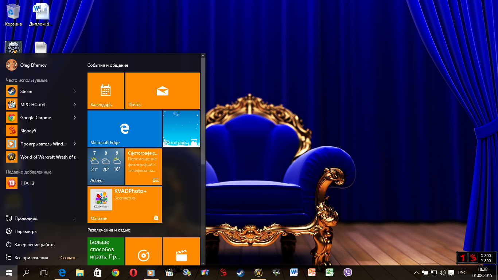This screenshot has height=280, width=498.
Task: Launch the Microsoft Edge tile
Action: pyautogui.click(x=124, y=128)
